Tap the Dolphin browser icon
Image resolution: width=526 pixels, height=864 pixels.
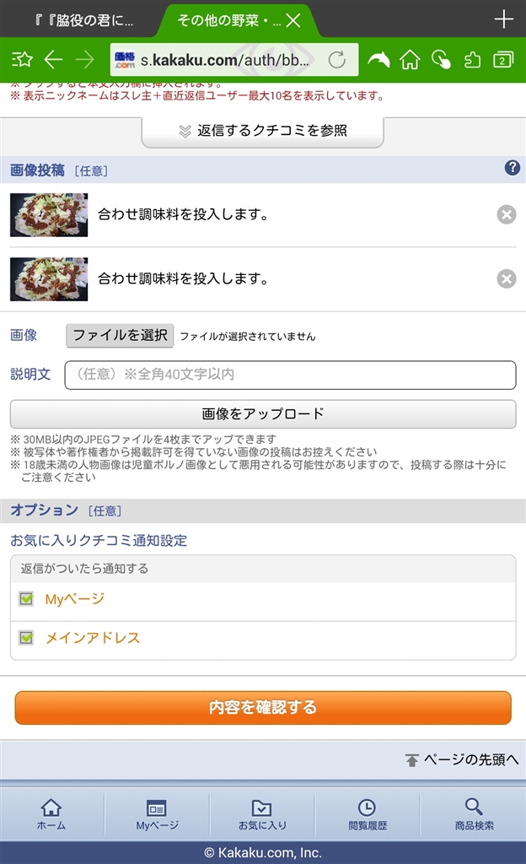click(378, 59)
